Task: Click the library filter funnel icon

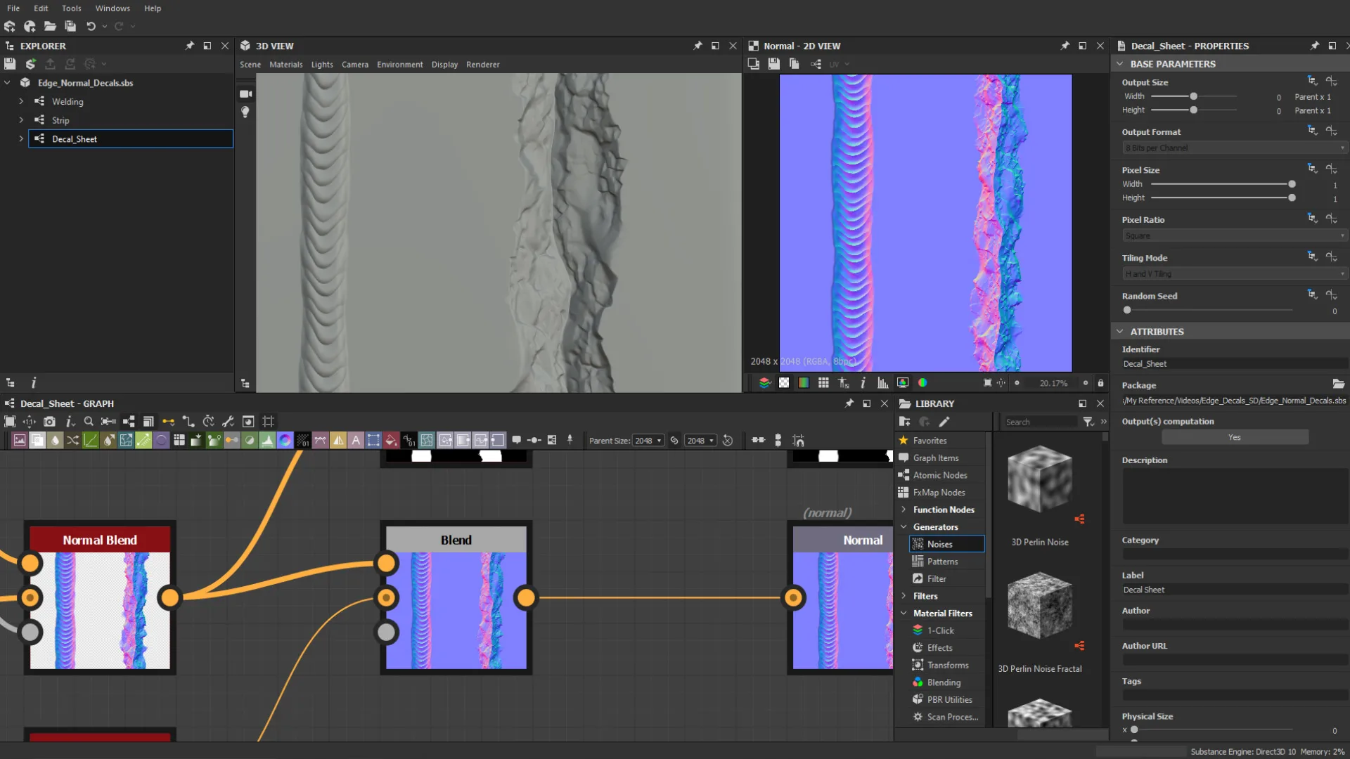Action: [x=1088, y=422]
